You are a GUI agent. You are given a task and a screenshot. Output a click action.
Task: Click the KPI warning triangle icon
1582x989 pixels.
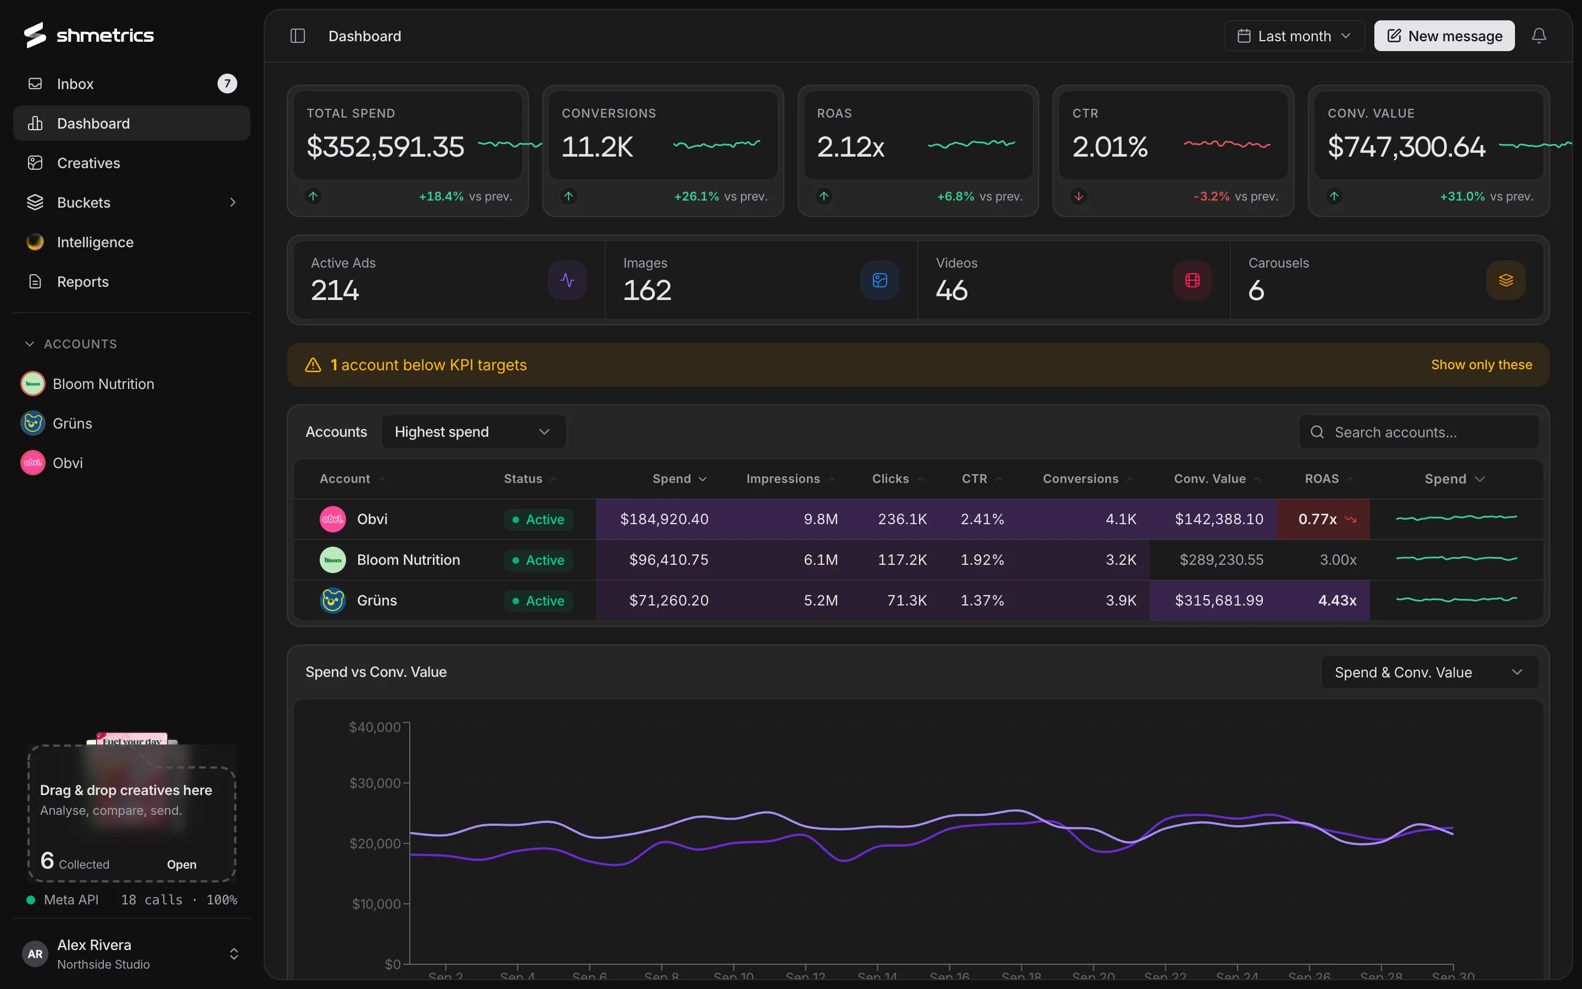pos(313,365)
